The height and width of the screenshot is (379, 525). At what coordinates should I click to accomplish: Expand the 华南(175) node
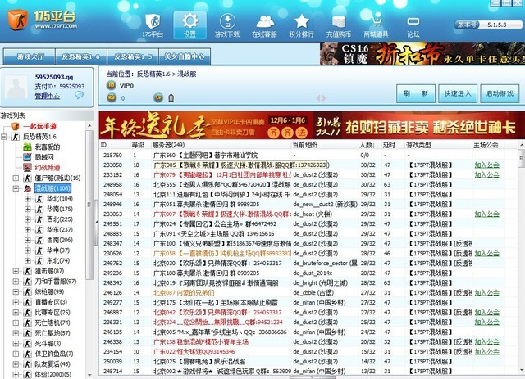click(28, 210)
